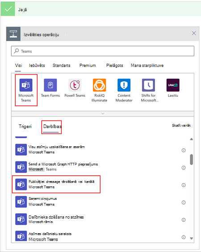Select the Microsoft Teams connector icon
Screen dimensions: 201x252
(x=26, y=85)
